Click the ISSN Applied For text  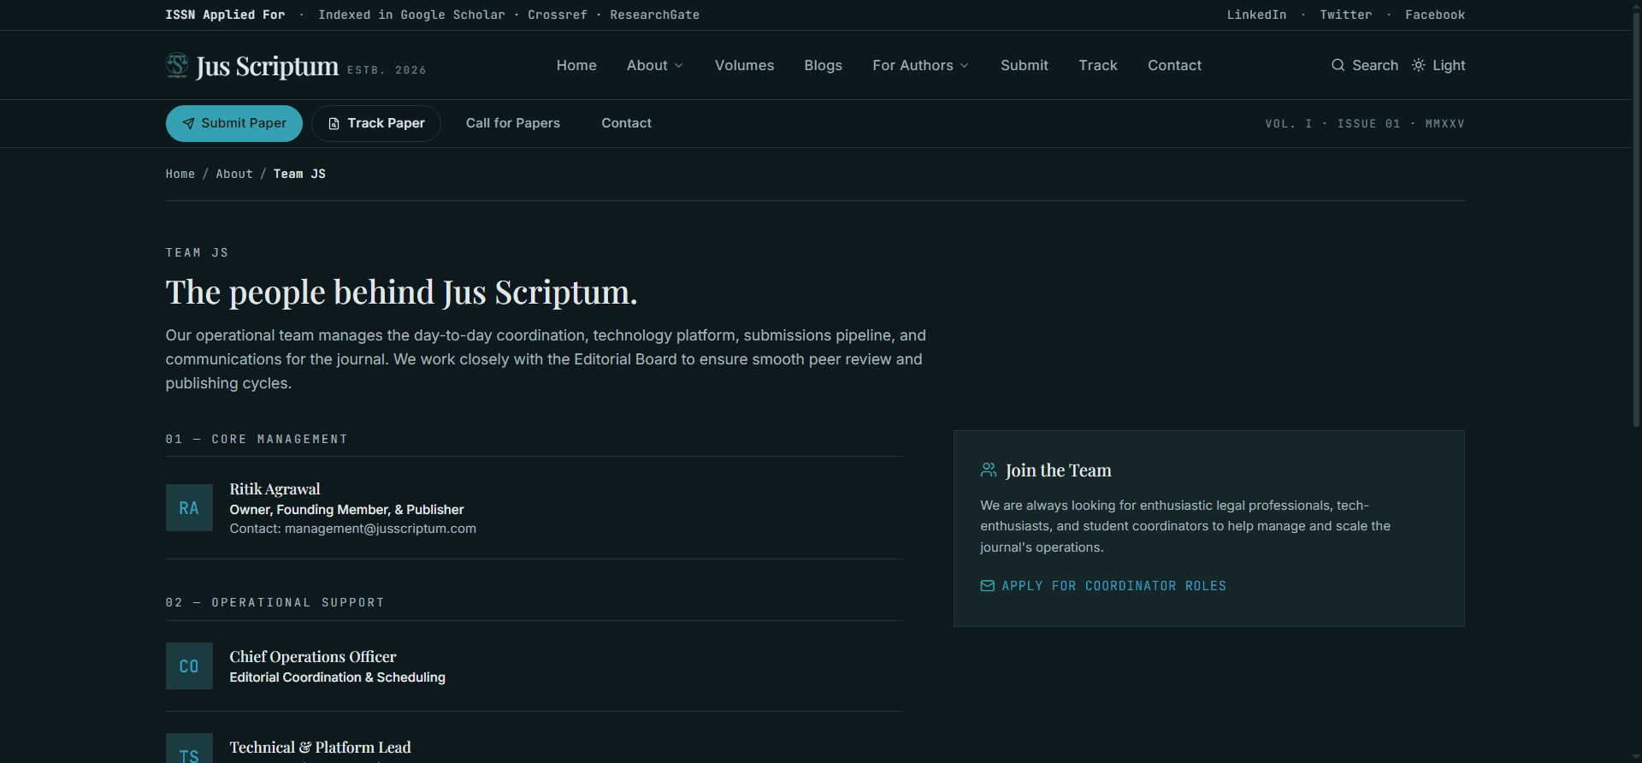(225, 15)
